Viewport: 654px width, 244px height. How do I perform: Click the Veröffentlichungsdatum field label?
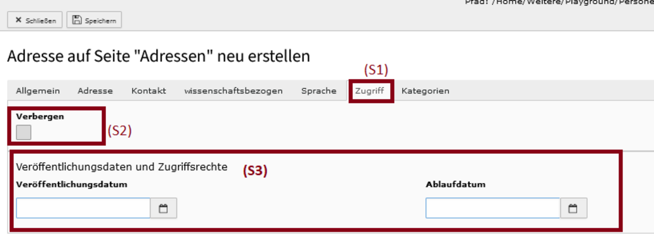pyautogui.click(x=72, y=184)
